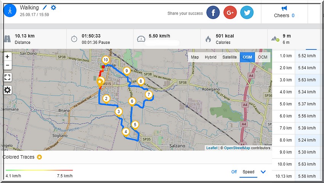This screenshot has height=183, width=324.
Task: Open the Leaflet attribution link
Action: [x=212, y=148]
